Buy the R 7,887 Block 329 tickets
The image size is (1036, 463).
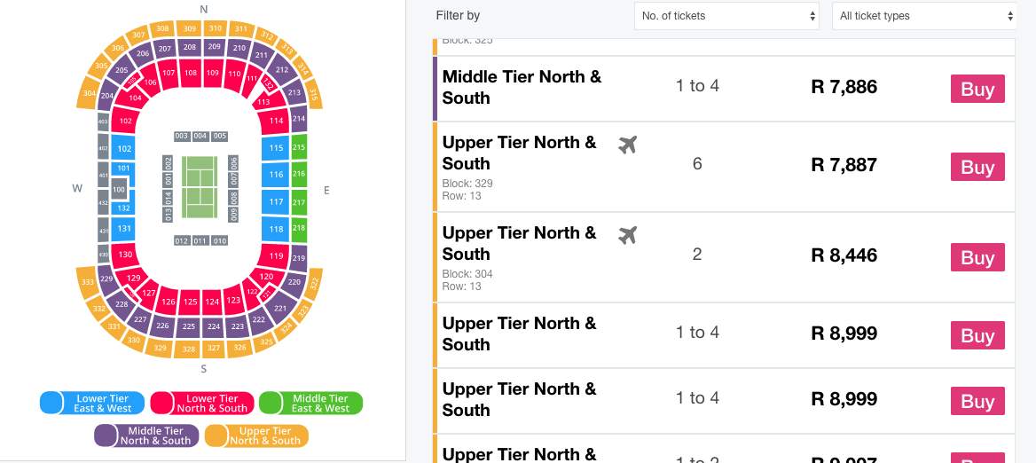977,167
